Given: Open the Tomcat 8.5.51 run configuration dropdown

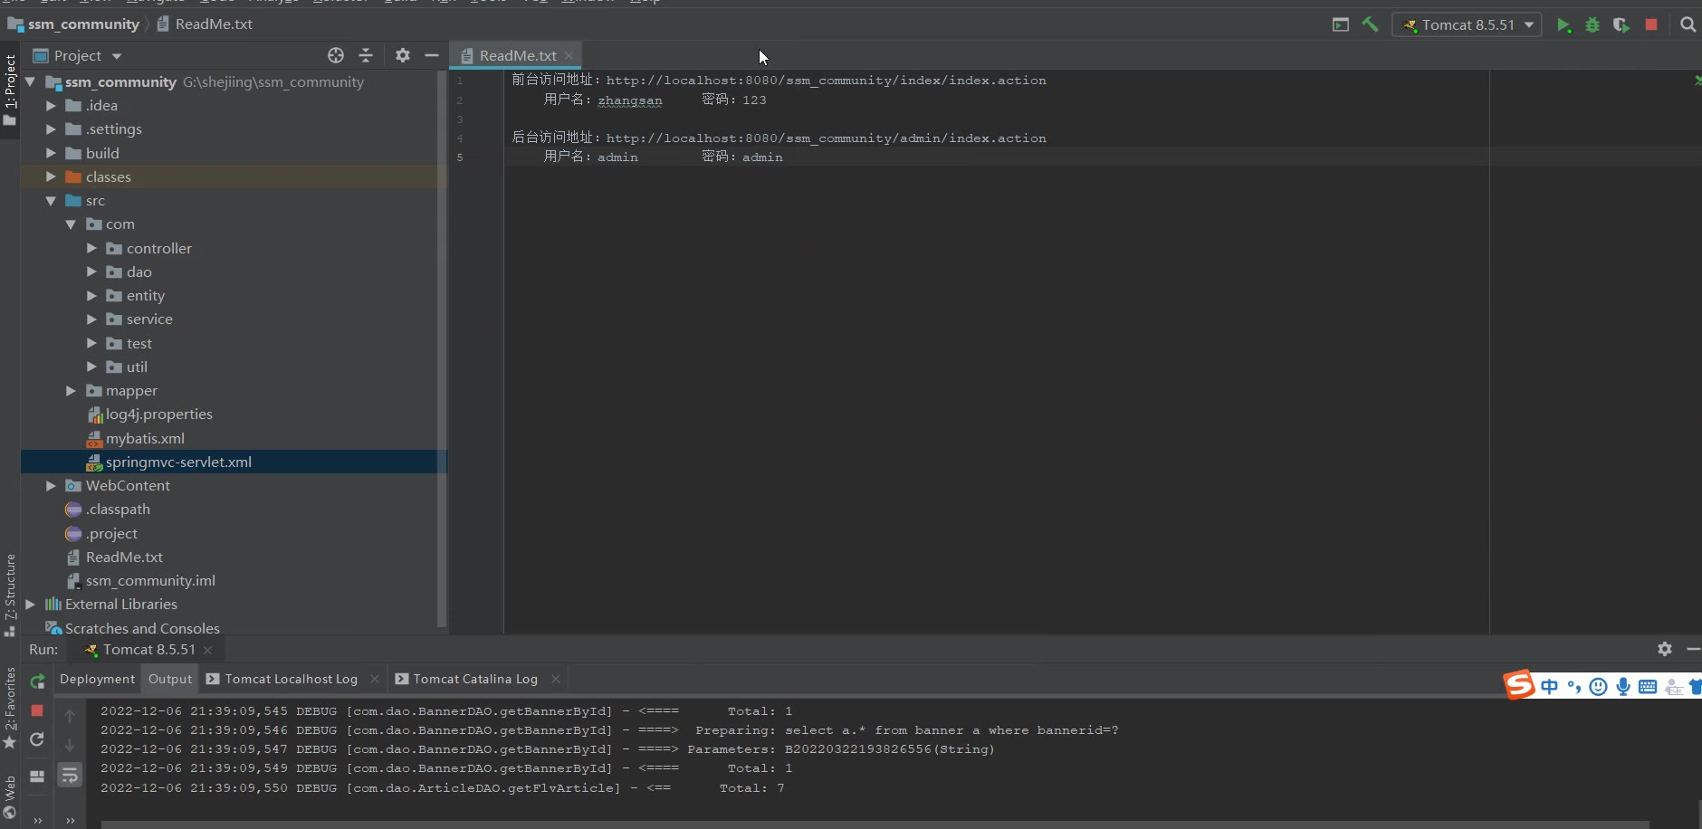Looking at the screenshot, I should [1467, 25].
